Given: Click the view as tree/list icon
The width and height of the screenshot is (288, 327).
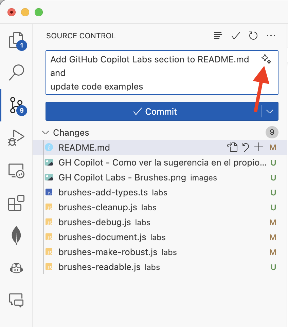Looking at the screenshot, I should [x=218, y=36].
